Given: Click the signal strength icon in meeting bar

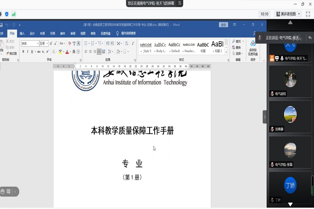Looking at the screenshot, I should point(14,14).
